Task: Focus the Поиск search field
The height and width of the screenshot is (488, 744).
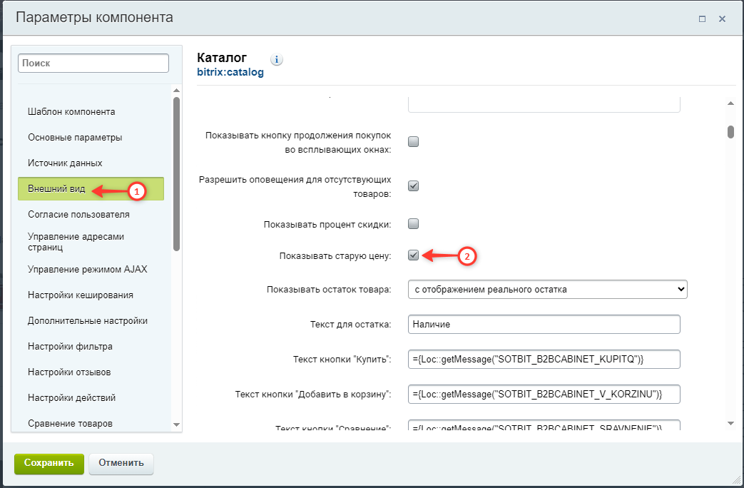Action: 93,63
